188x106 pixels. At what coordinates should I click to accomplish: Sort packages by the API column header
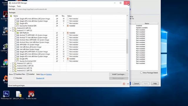[x=57, y=16]
